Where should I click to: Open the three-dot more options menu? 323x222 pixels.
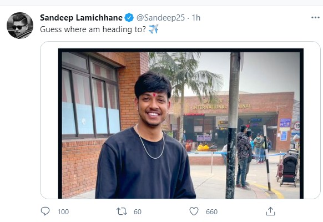pyautogui.click(x=315, y=18)
